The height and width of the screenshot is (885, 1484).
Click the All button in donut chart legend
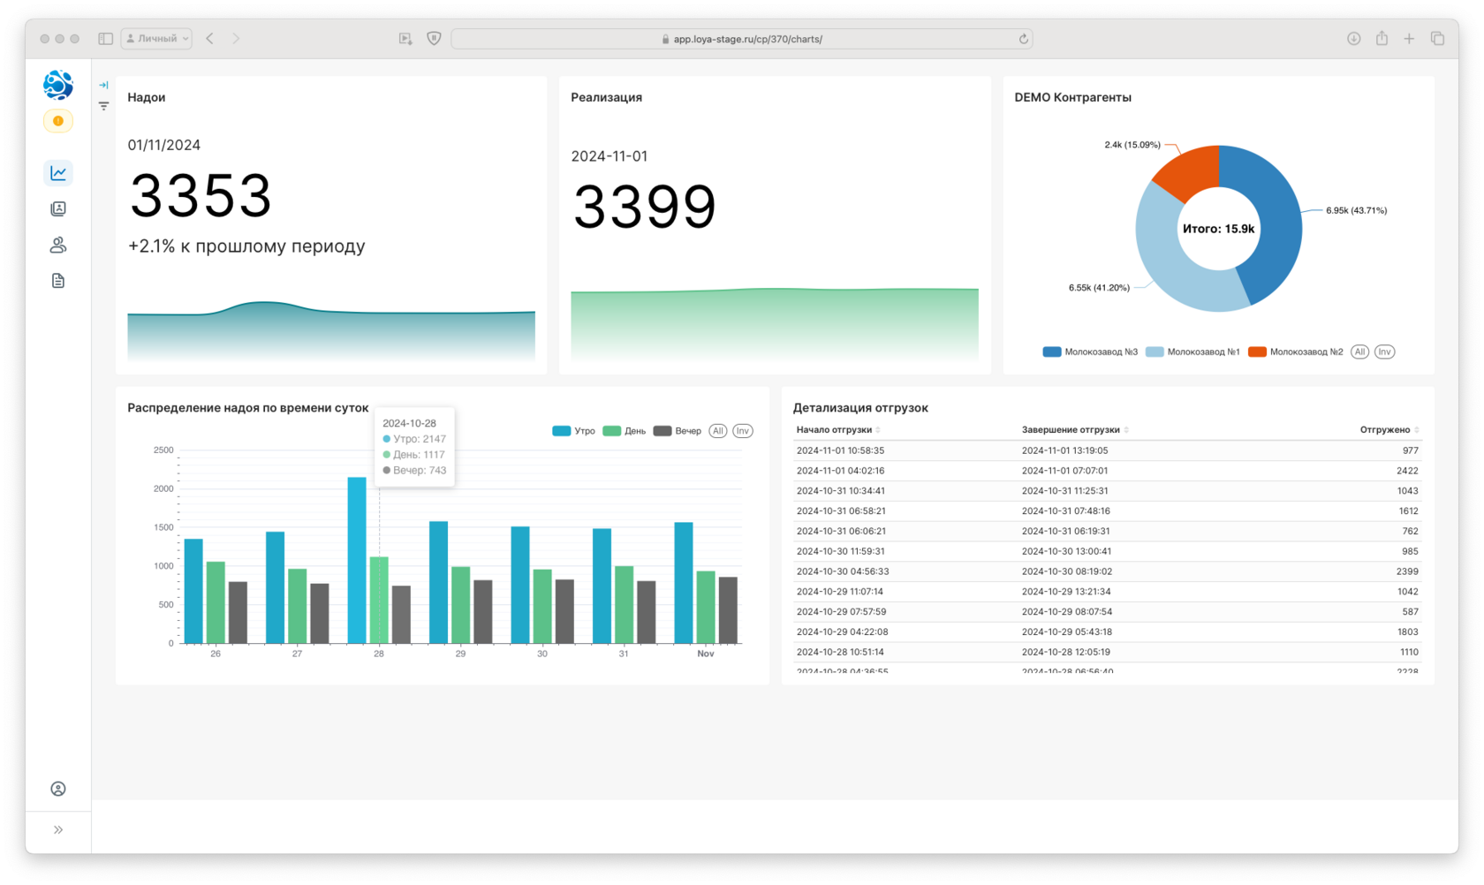(x=1359, y=352)
